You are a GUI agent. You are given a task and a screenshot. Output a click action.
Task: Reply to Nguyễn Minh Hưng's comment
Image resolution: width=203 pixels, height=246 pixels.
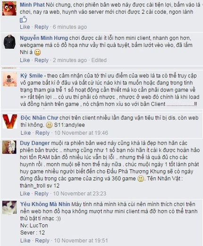(42, 60)
